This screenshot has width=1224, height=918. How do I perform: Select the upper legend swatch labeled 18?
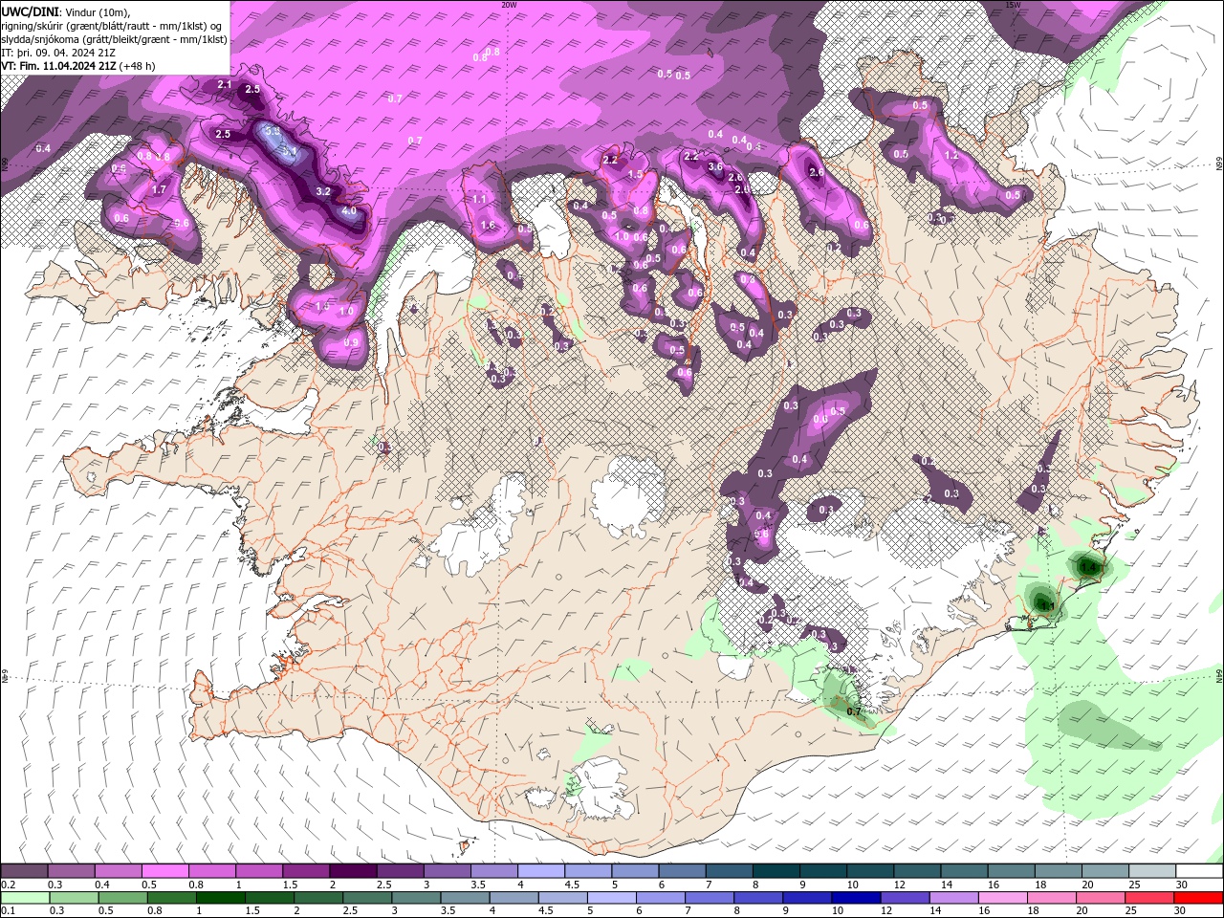pos(1059,871)
